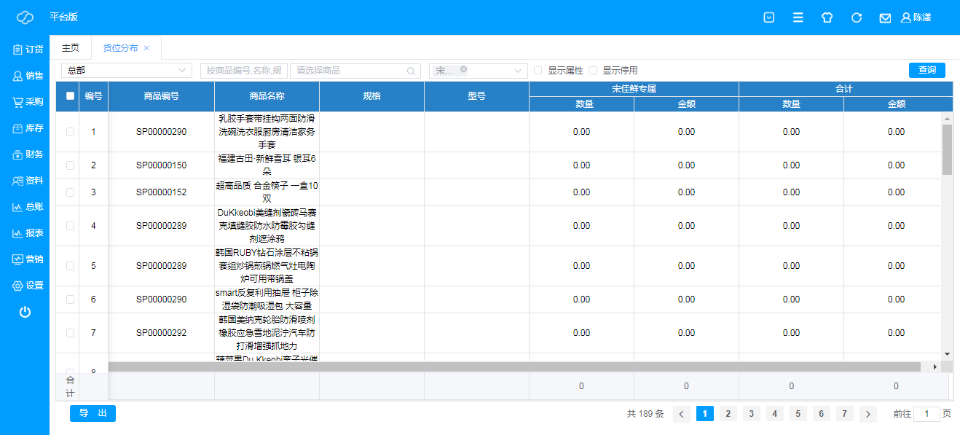This screenshot has height=435, width=960.
Task: Enable the 显示停用 checkbox
Action: [593, 71]
